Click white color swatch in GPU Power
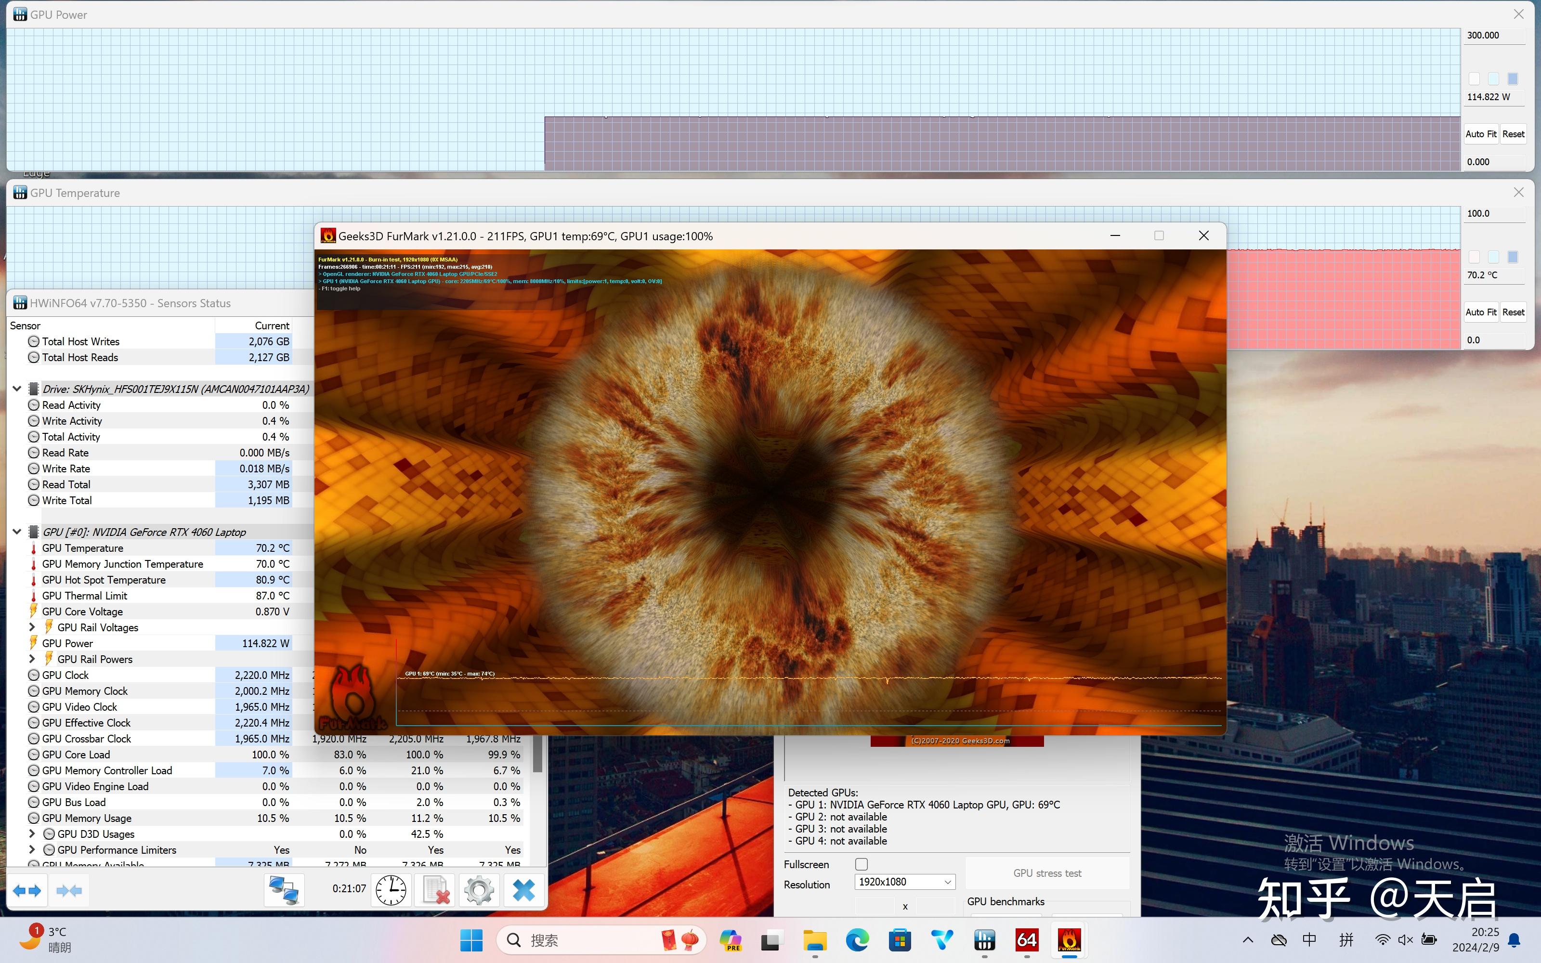The width and height of the screenshot is (1541, 963). point(1474,79)
